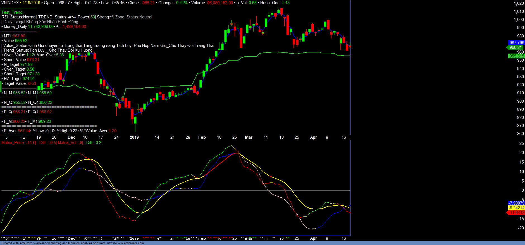The height and width of the screenshot is (245, 525).
Task: Select the red -11.6442 indicator value label
Action: point(516,213)
